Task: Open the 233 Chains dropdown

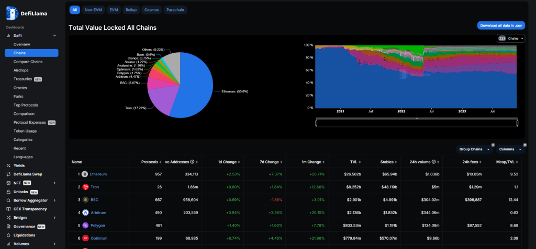Action: point(511,39)
